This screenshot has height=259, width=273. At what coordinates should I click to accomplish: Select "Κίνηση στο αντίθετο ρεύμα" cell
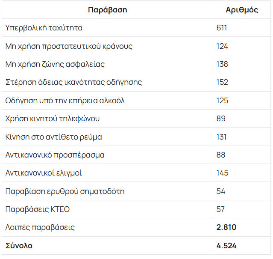click(53, 137)
